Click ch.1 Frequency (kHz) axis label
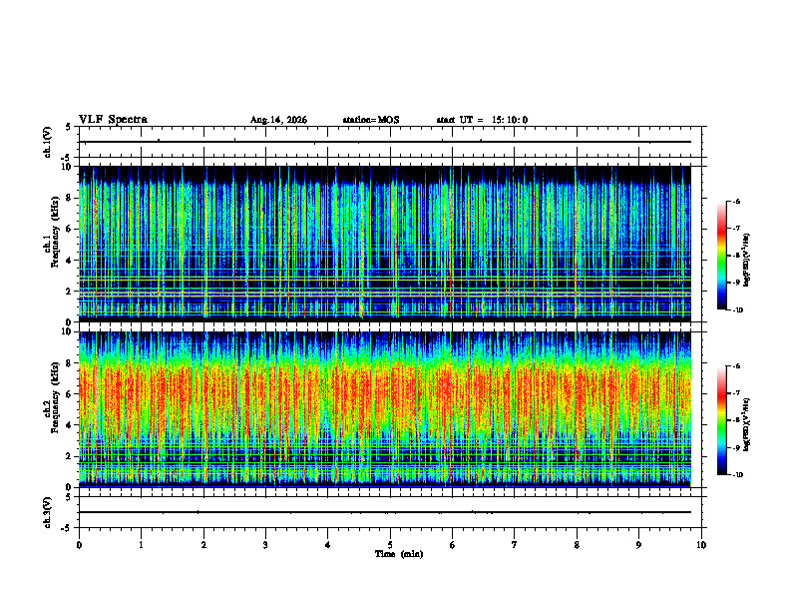 coord(53,244)
